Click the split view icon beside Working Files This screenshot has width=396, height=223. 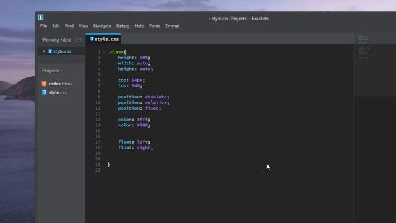click(79, 40)
